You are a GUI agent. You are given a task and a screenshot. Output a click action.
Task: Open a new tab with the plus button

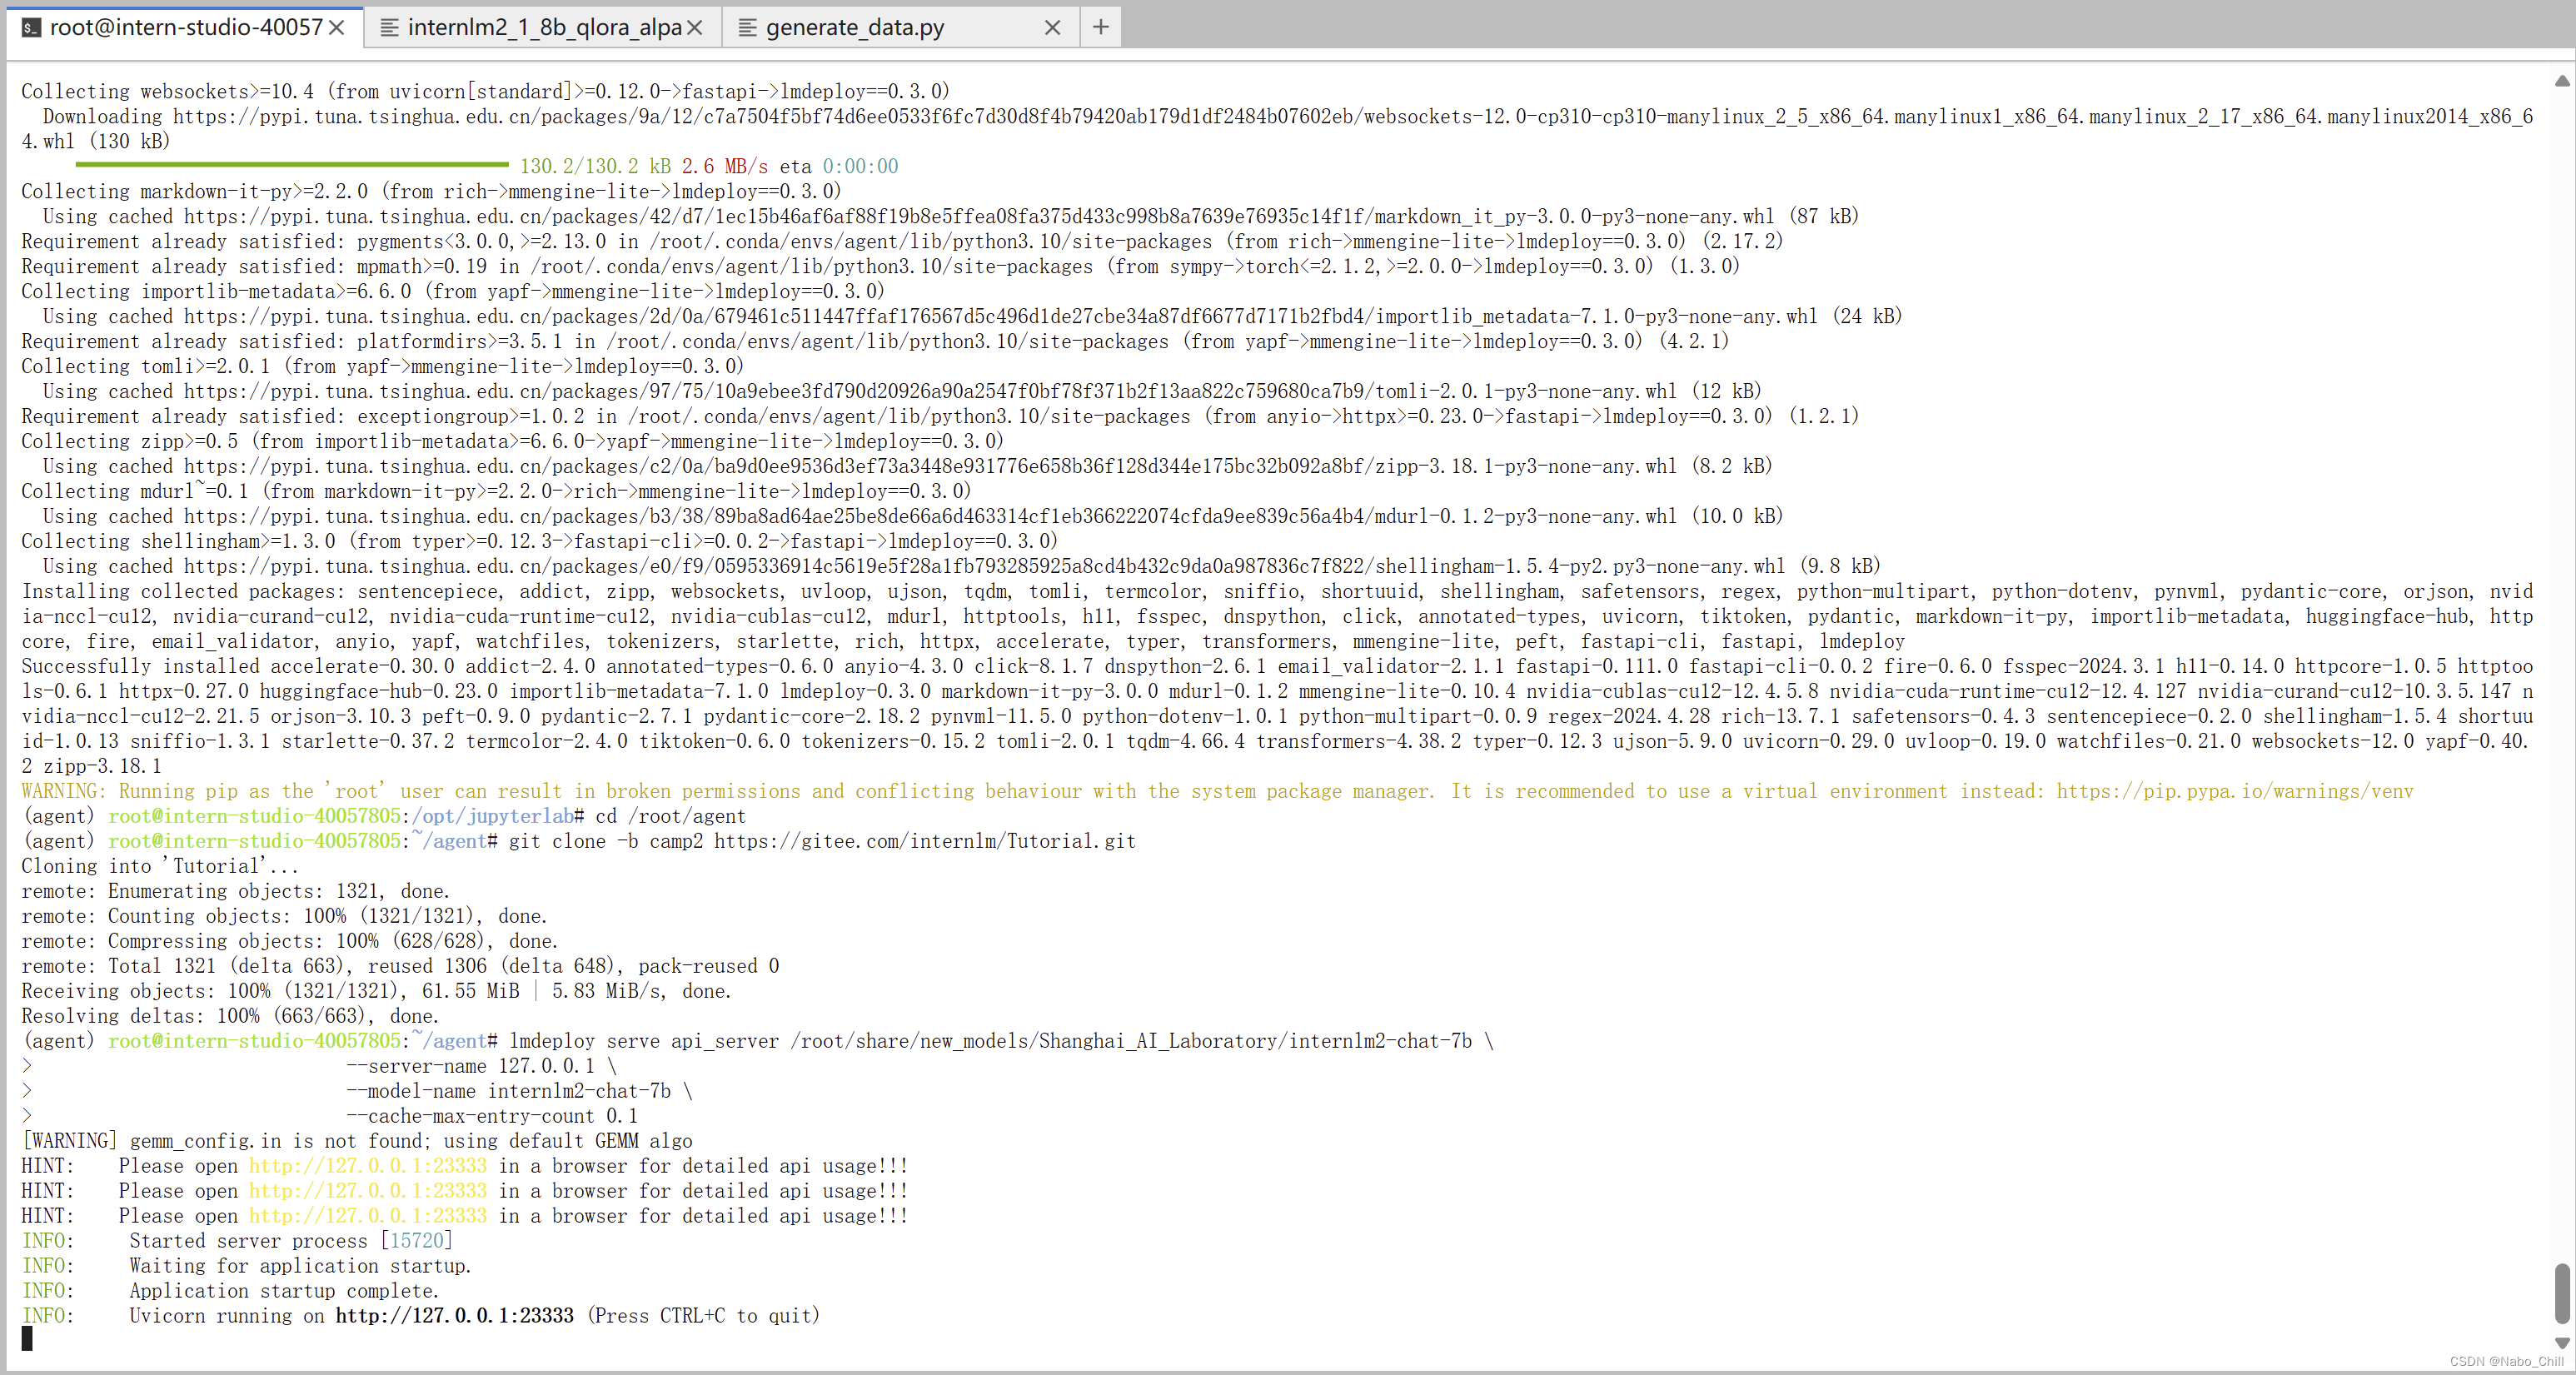pyautogui.click(x=1100, y=27)
